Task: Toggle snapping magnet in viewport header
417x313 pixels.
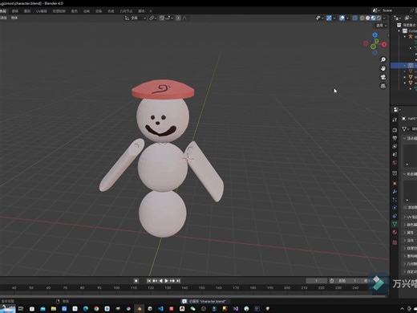Action: coord(162,18)
